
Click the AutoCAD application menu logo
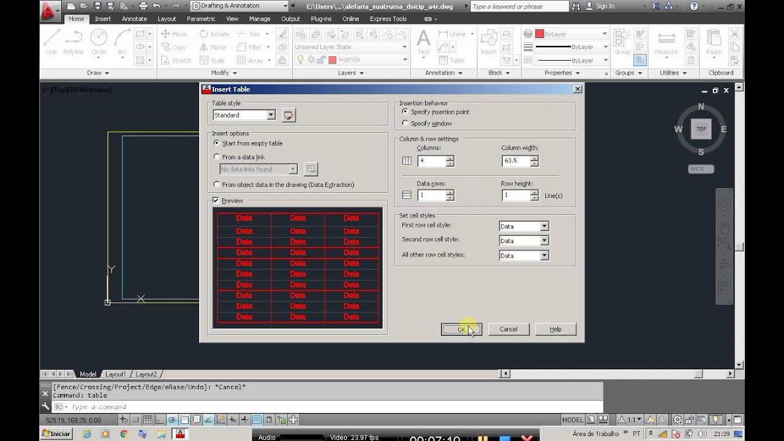click(x=49, y=10)
